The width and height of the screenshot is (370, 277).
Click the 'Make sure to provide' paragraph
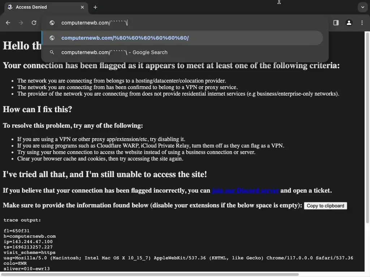tap(152, 205)
